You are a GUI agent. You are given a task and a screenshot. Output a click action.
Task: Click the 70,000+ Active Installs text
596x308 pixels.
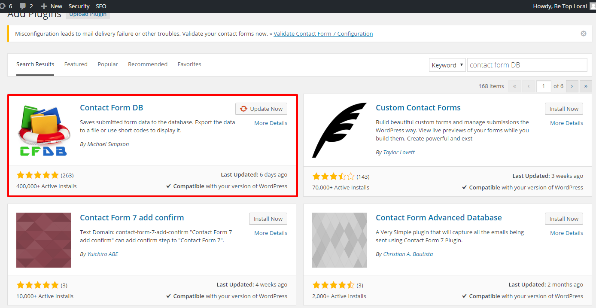[341, 188]
